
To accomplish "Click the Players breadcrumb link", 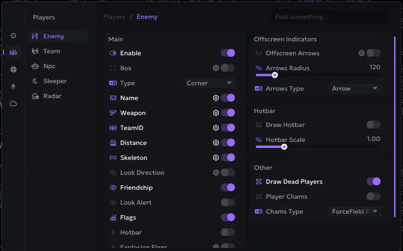I will 114,17.
